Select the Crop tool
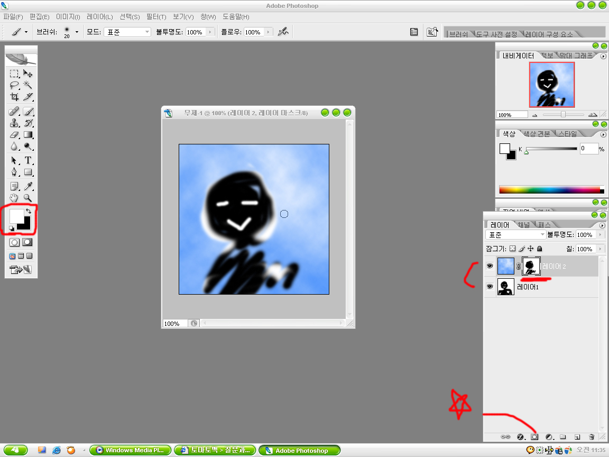This screenshot has width=609, height=457. tap(14, 97)
